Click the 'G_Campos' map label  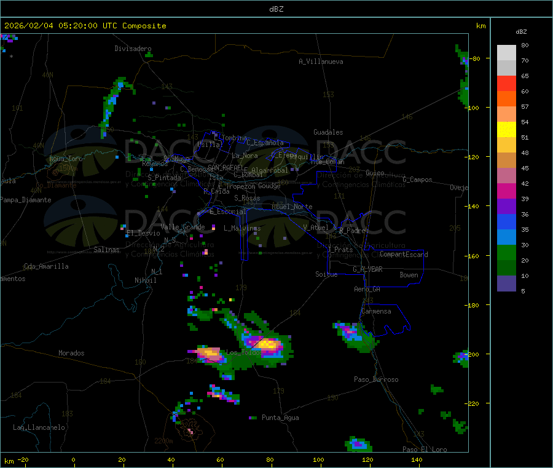pos(418,180)
